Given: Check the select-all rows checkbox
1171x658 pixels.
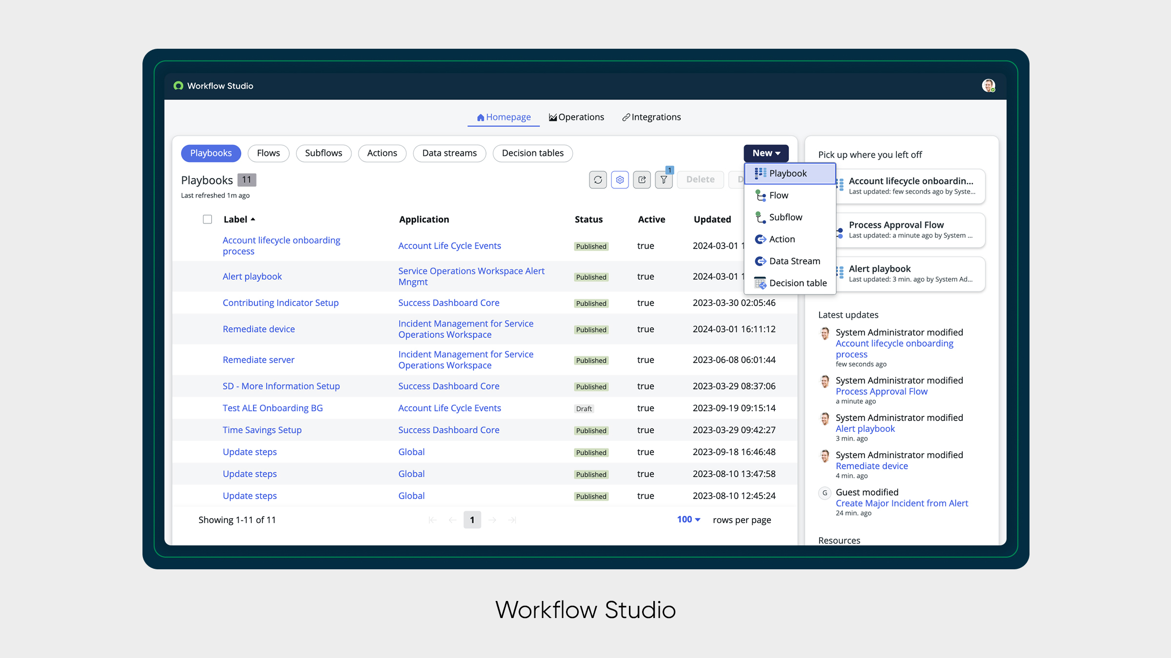Looking at the screenshot, I should pos(207,219).
